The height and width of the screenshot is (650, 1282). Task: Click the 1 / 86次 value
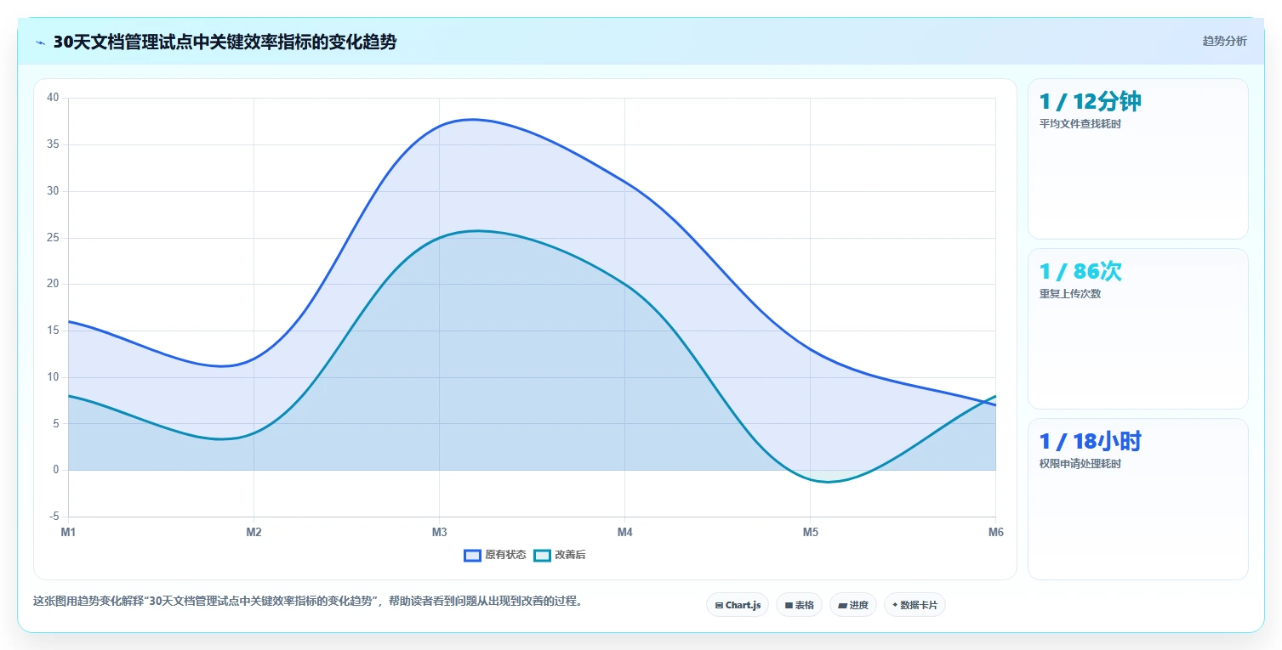pos(1080,272)
